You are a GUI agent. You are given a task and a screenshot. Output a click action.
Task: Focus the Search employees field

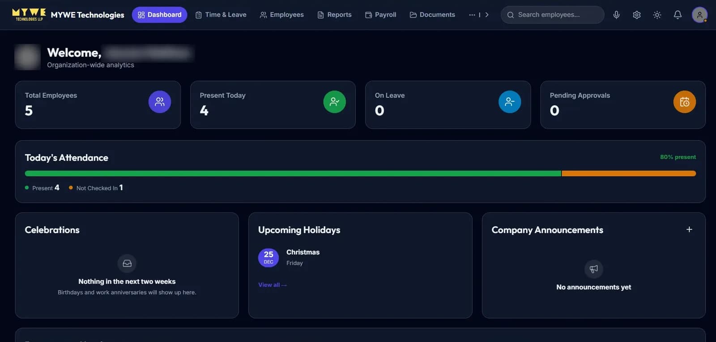point(552,15)
